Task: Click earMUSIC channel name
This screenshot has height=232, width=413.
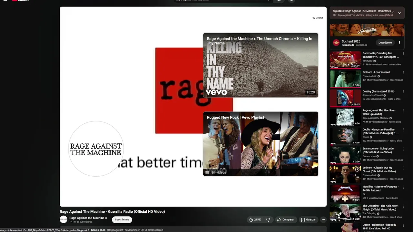Action: (368, 61)
